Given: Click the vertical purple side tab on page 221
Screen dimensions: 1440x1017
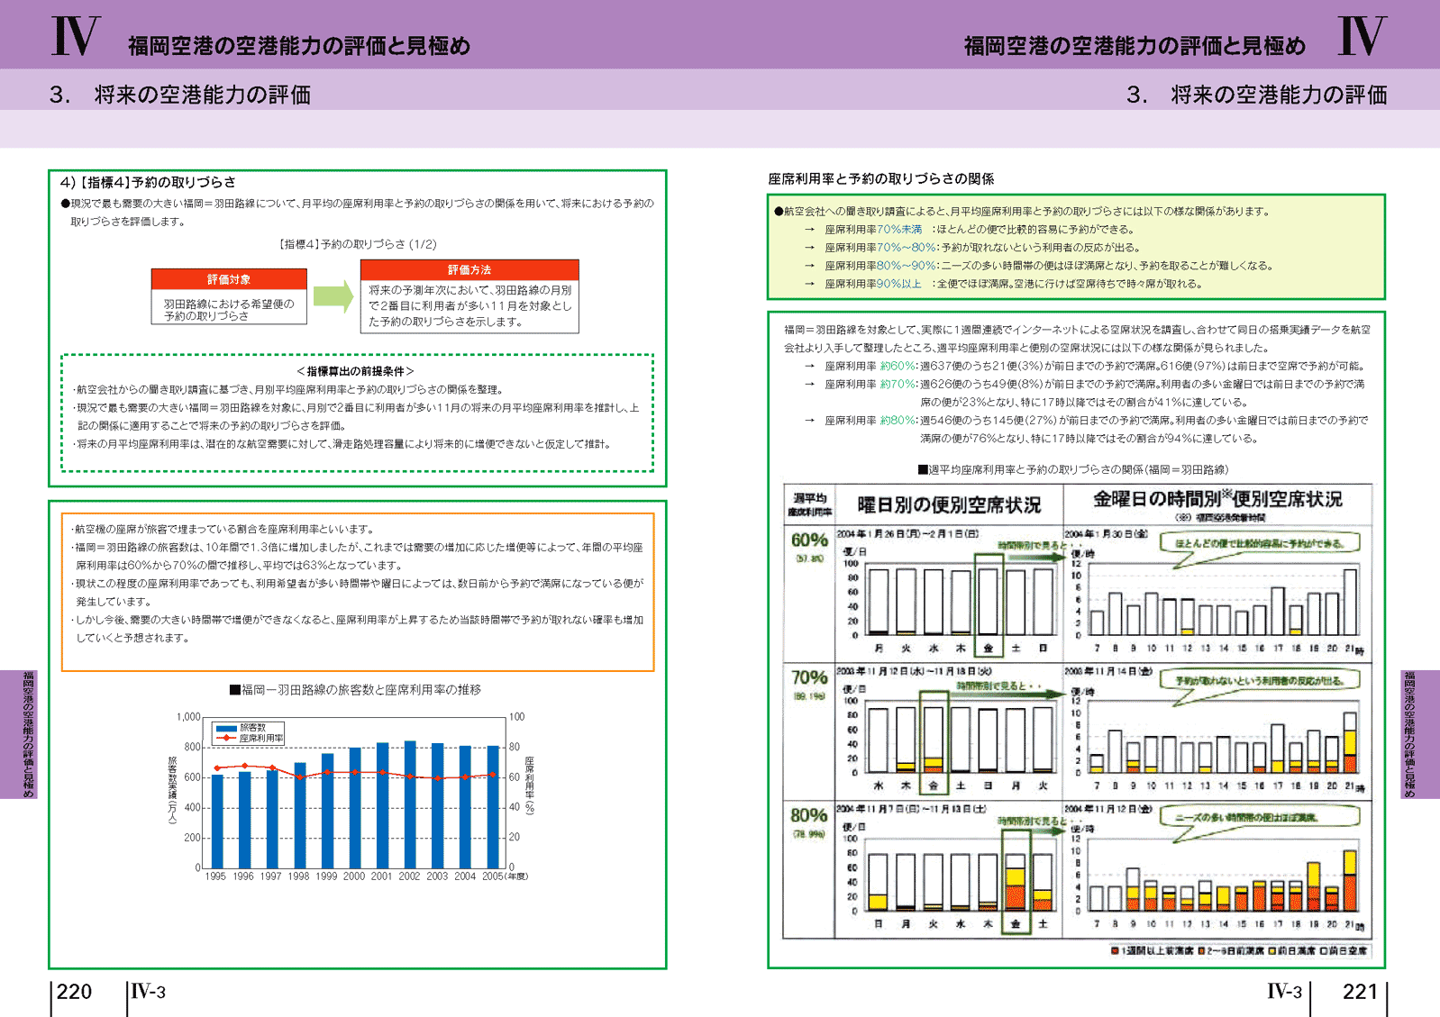Looking at the screenshot, I should coord(1420,734).
